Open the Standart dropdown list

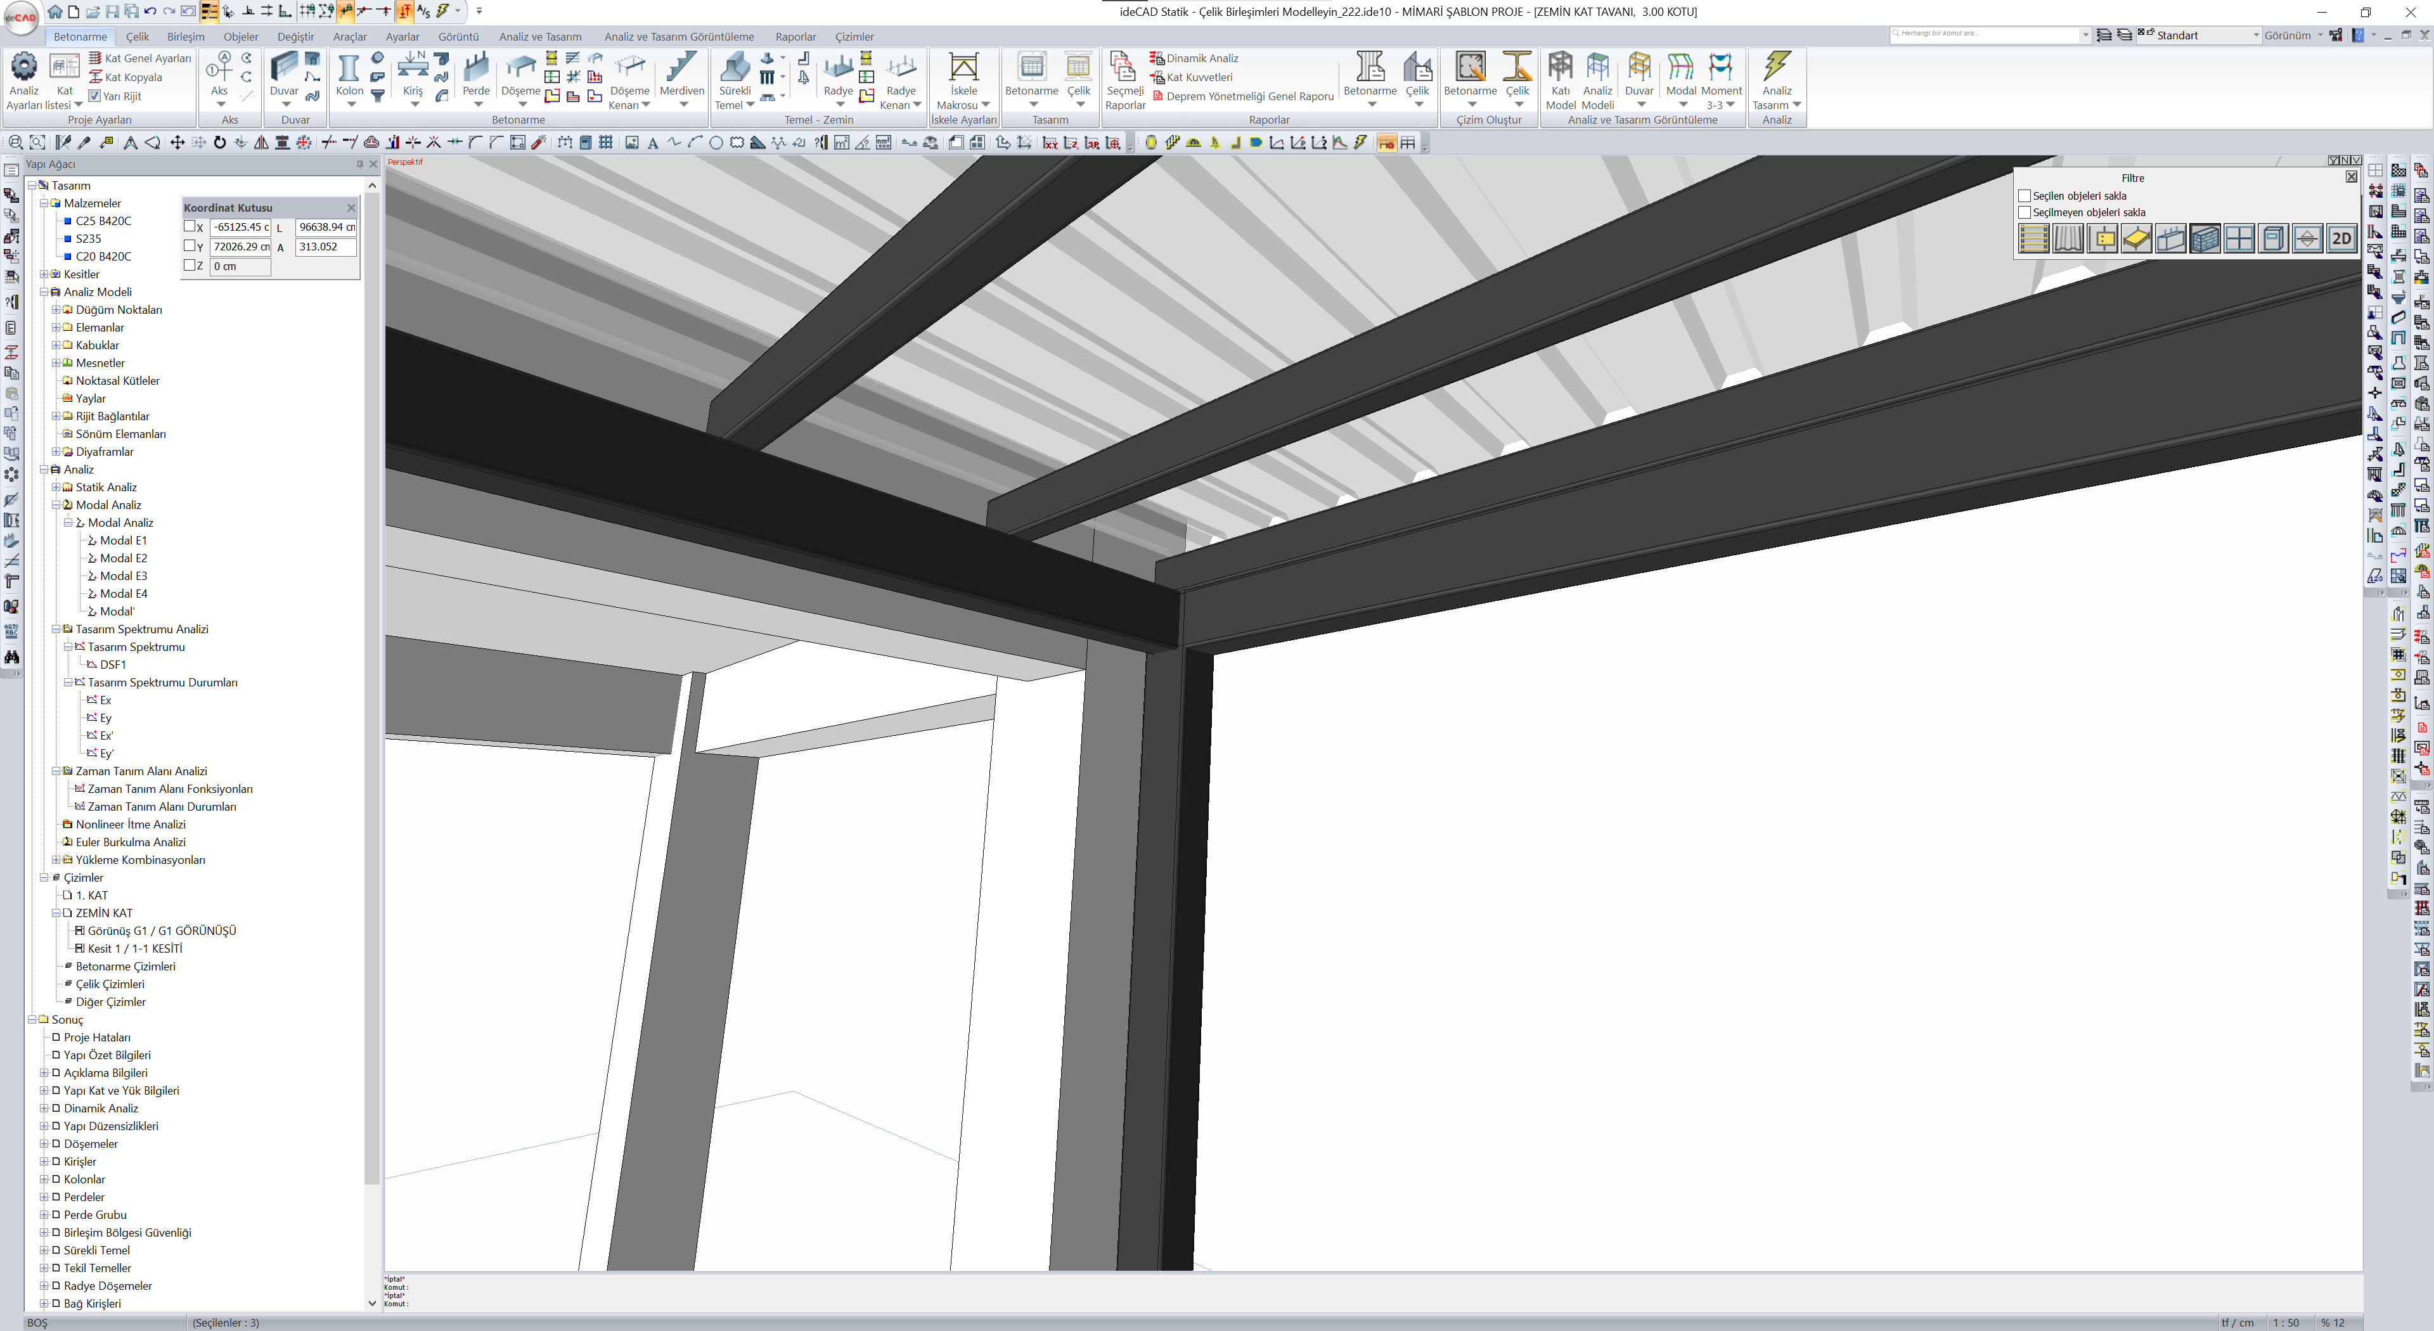[x=2255, y=36]
